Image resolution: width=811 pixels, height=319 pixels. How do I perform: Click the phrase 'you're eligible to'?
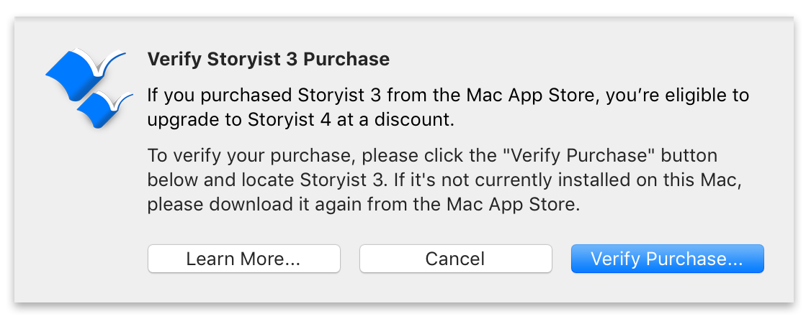pyautogui.click(x=677, y=96)
